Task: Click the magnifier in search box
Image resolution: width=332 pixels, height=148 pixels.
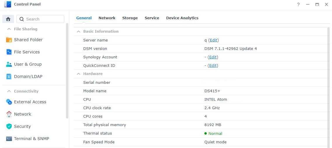Action: (x=21, y=19)
